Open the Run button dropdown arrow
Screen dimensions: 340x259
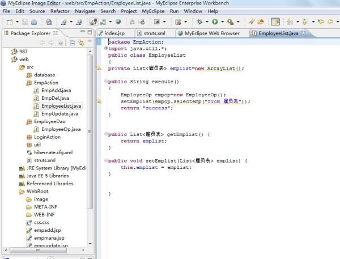[223, 22]
